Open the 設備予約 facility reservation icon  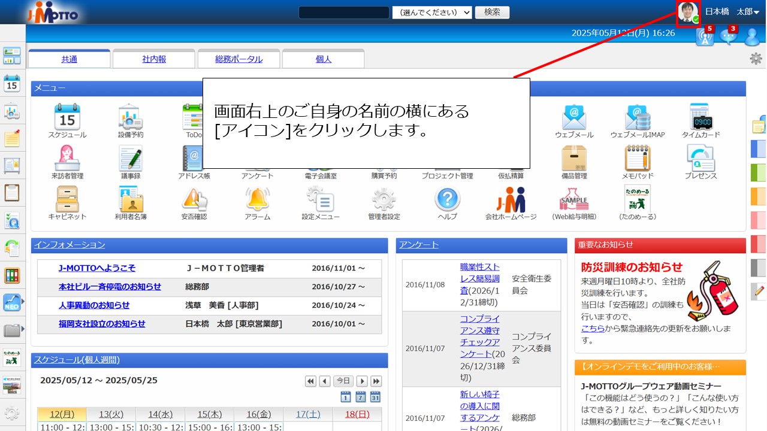pos(131,118)
